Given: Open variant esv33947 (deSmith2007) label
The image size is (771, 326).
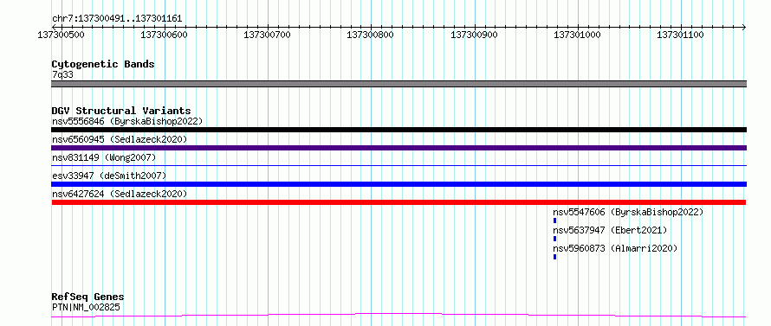Looking at the screenshot, I should [109, 176].
